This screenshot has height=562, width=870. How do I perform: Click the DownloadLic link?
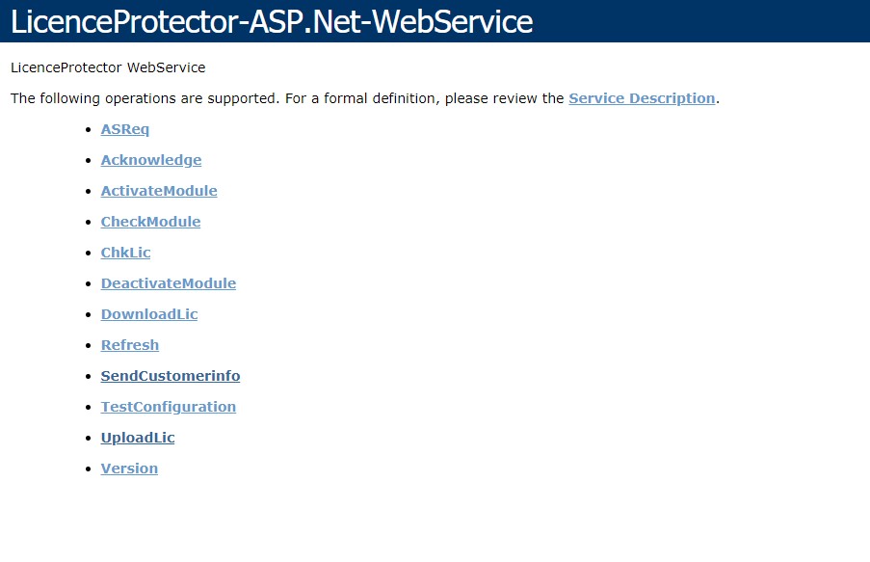149,314
